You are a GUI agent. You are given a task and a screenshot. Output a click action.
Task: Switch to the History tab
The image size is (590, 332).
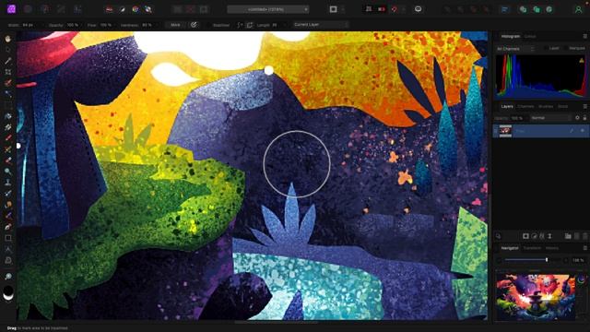coord(552,248)
